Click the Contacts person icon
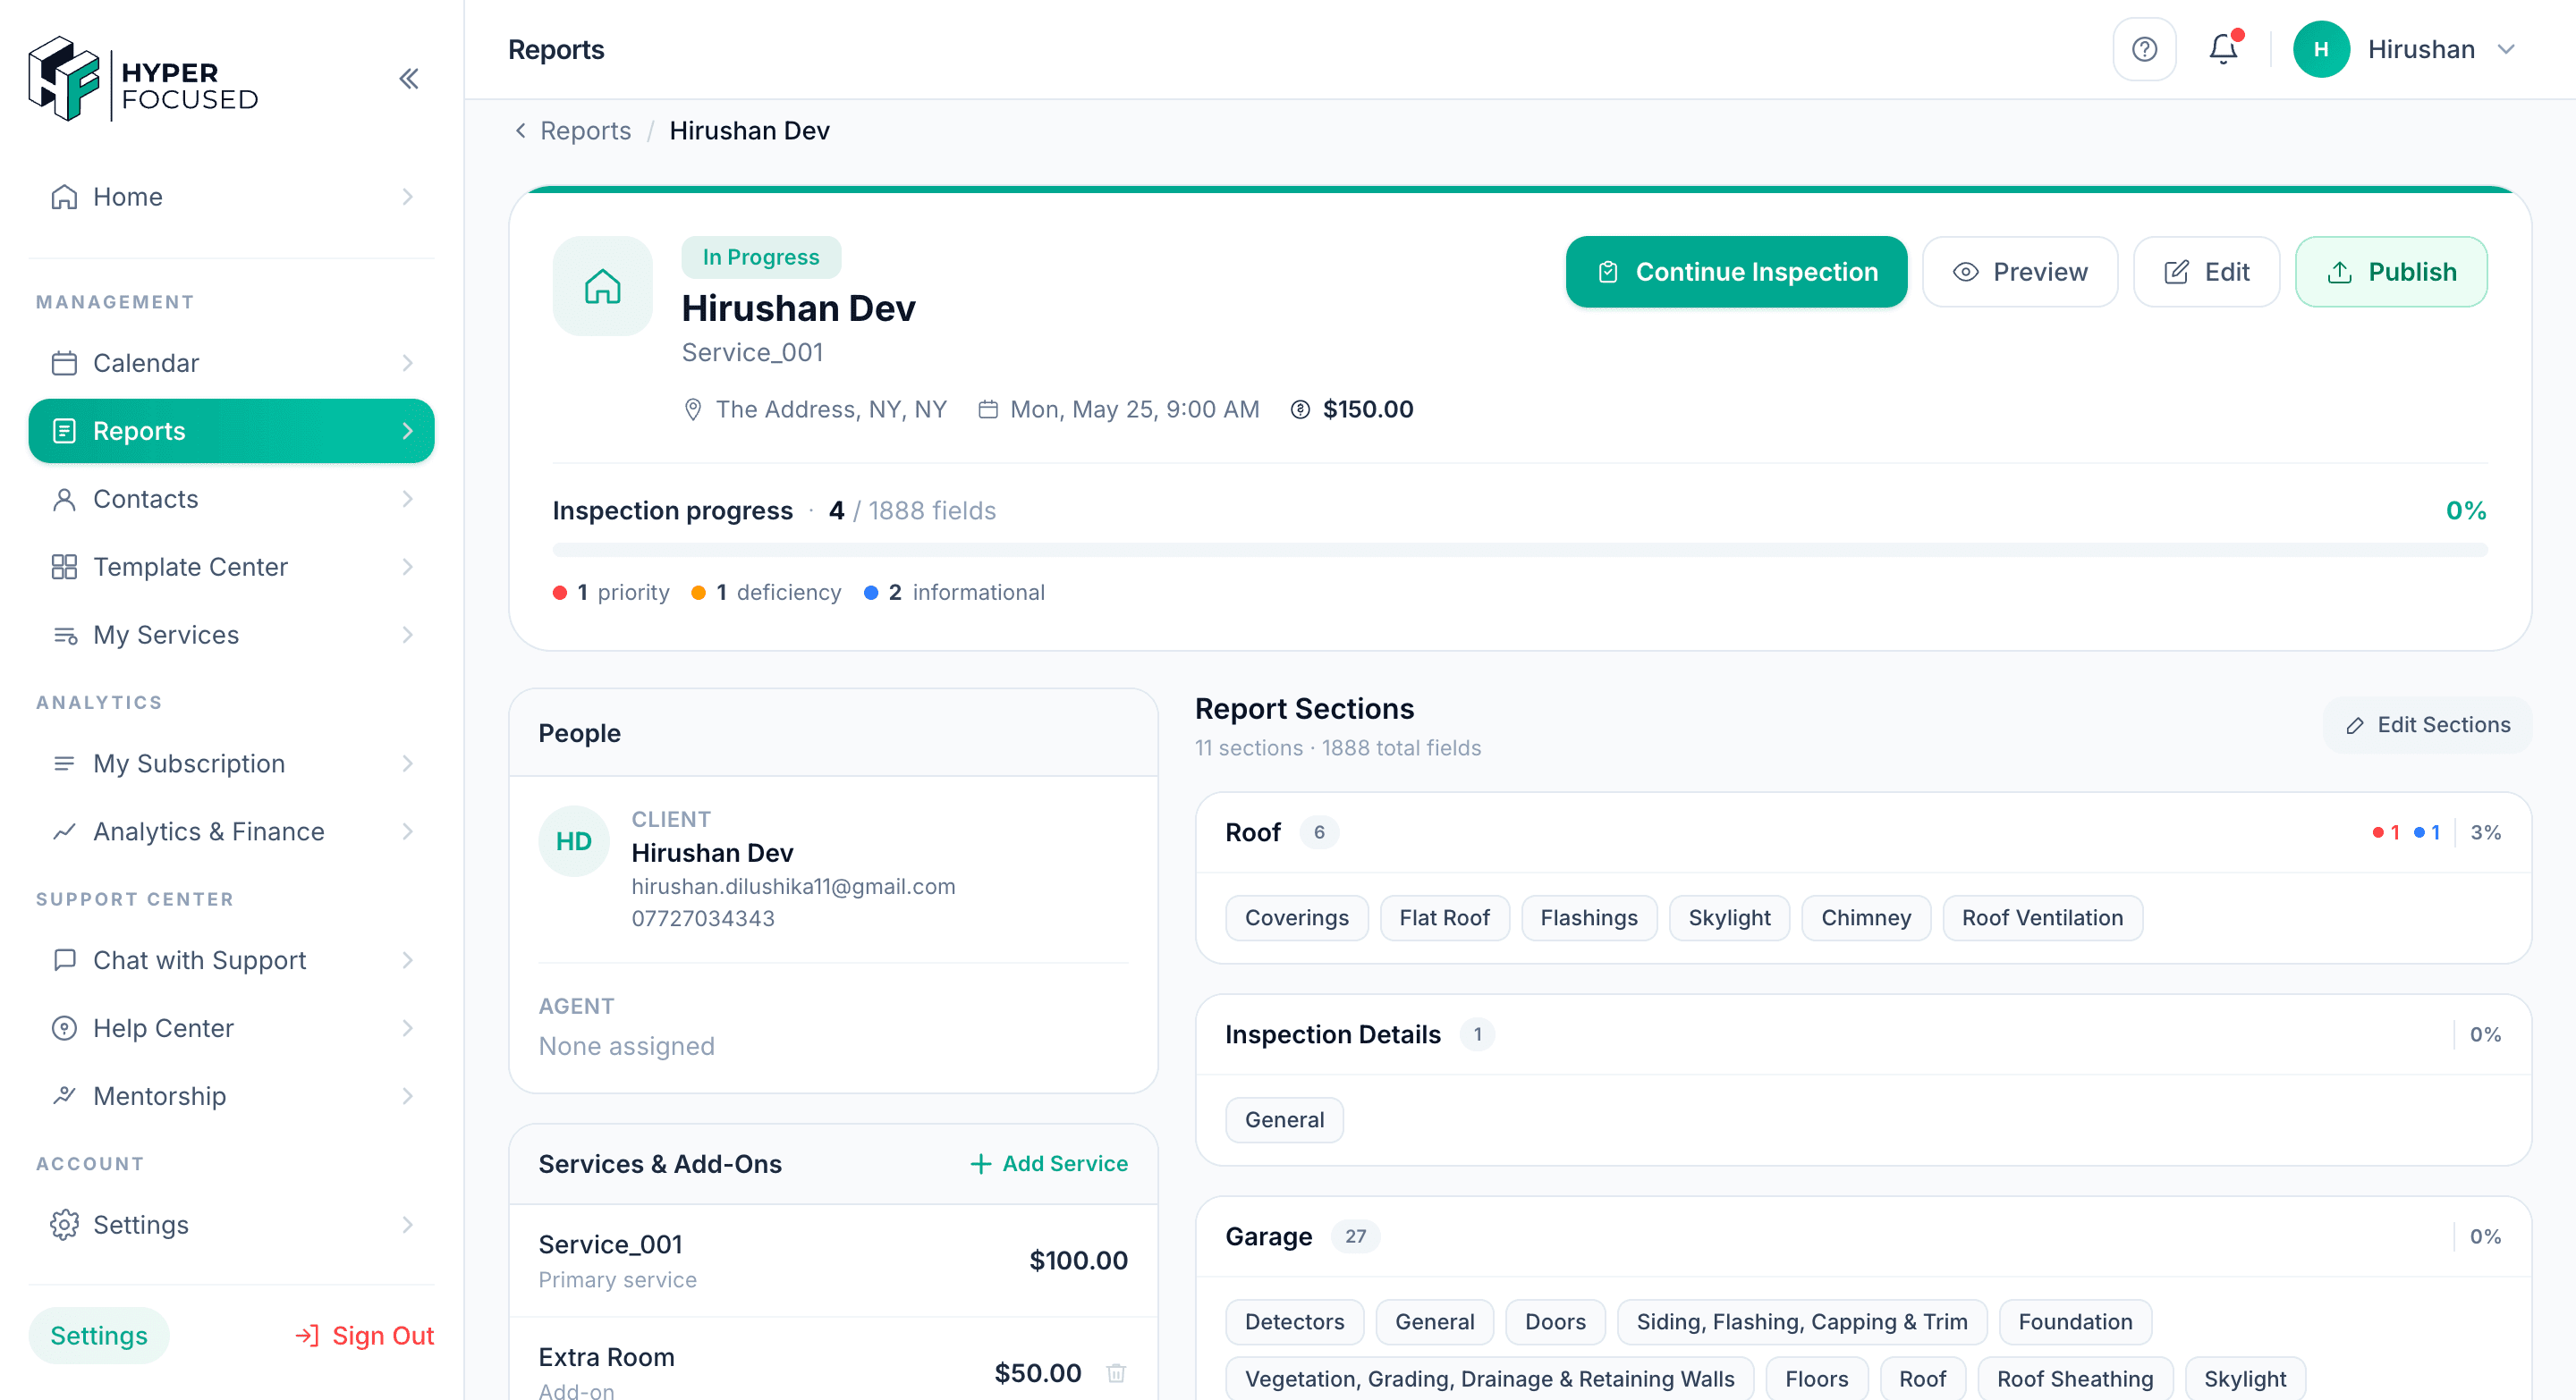Screen dimensions: 2576x1400 (64, 499)
